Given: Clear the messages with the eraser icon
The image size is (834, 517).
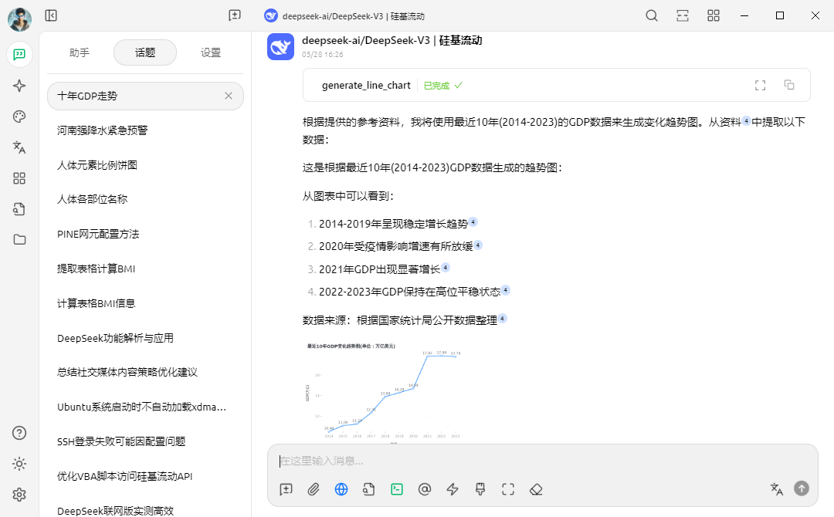Looking at the screenshot, I should click(x=536, y=489).
